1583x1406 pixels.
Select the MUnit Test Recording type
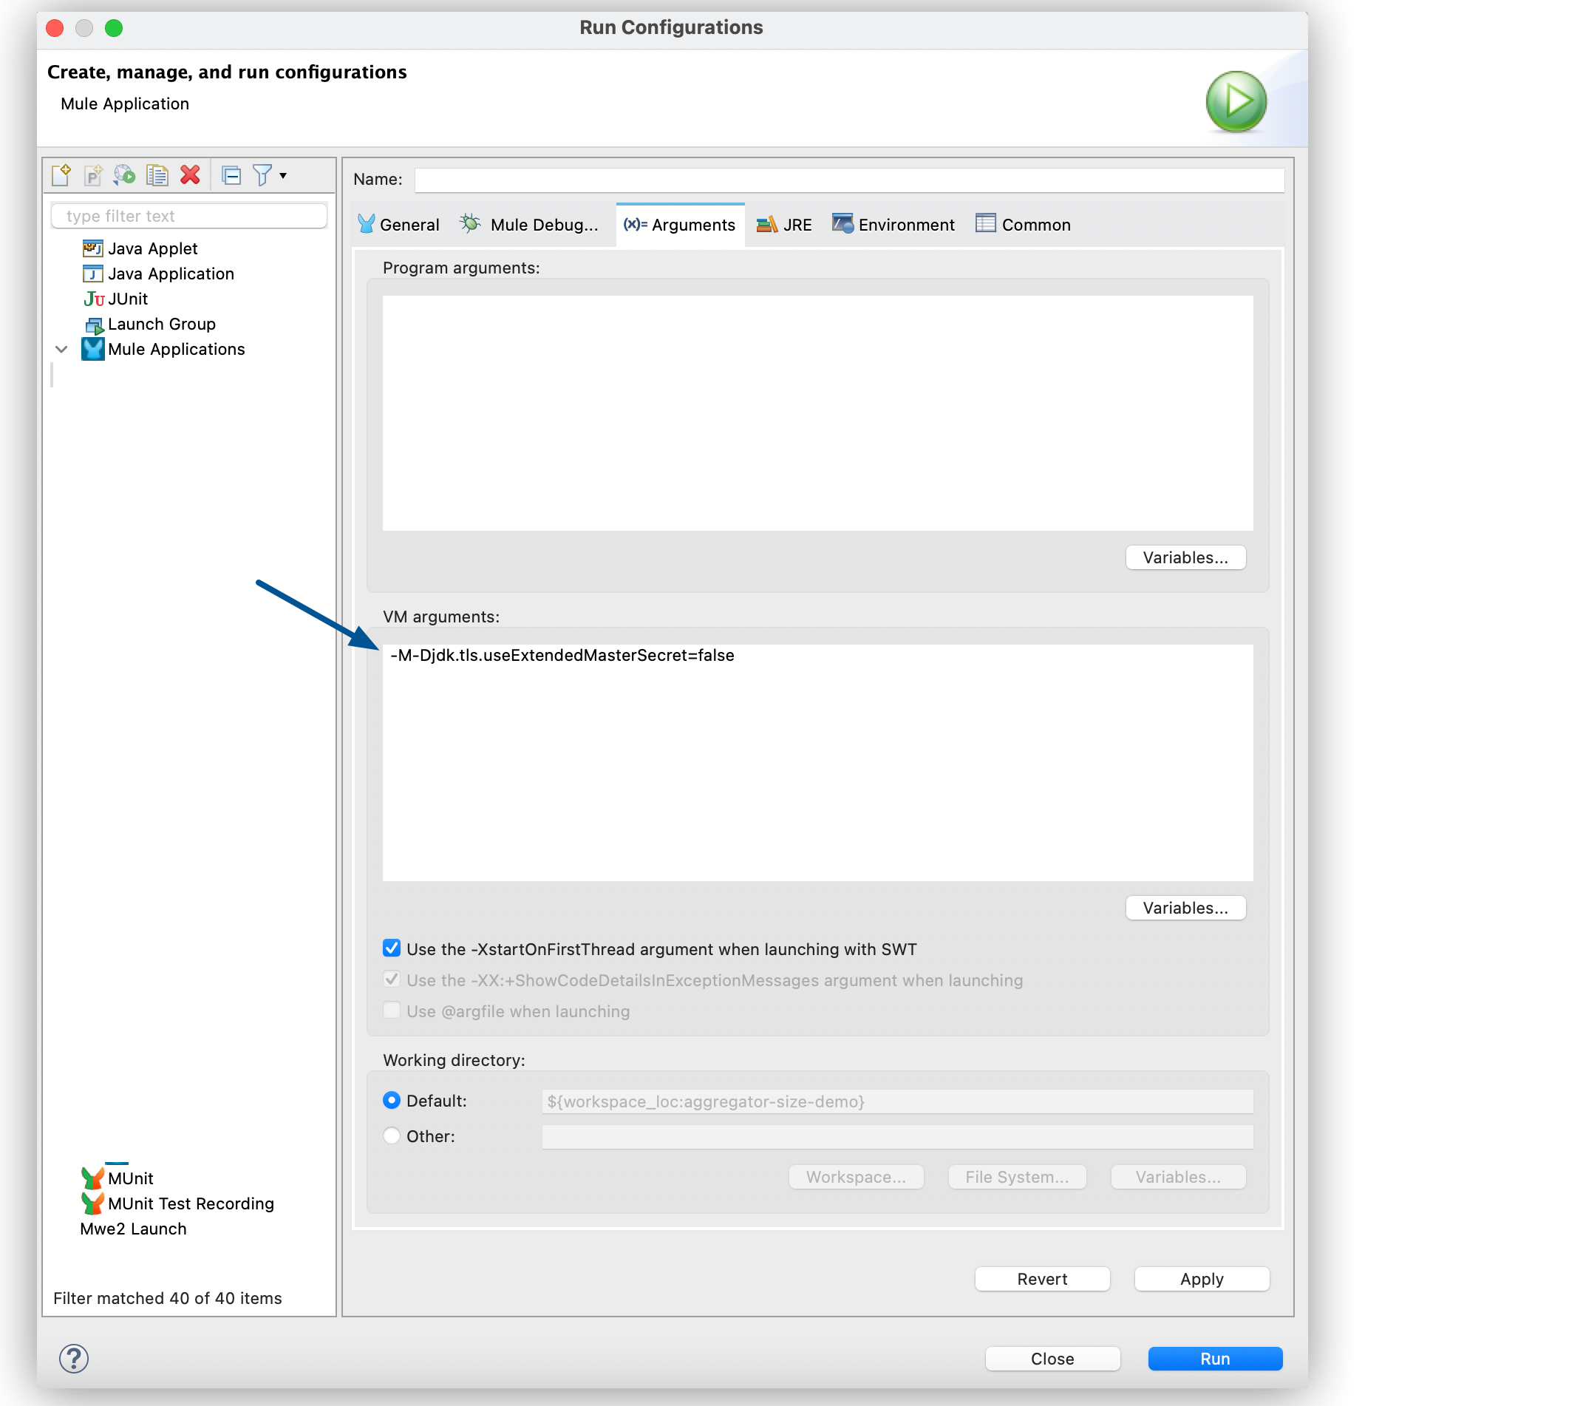pos(191,1203)
